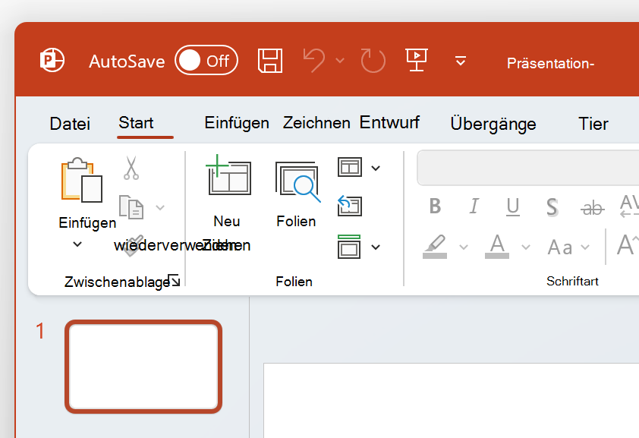
Task: Click the Format Painter brush icon
Action: pos(134,245)
